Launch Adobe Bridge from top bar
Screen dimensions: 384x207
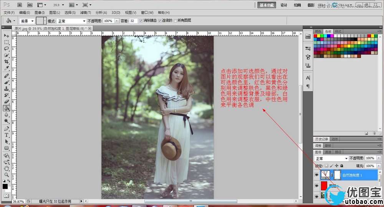click(20, 5)
